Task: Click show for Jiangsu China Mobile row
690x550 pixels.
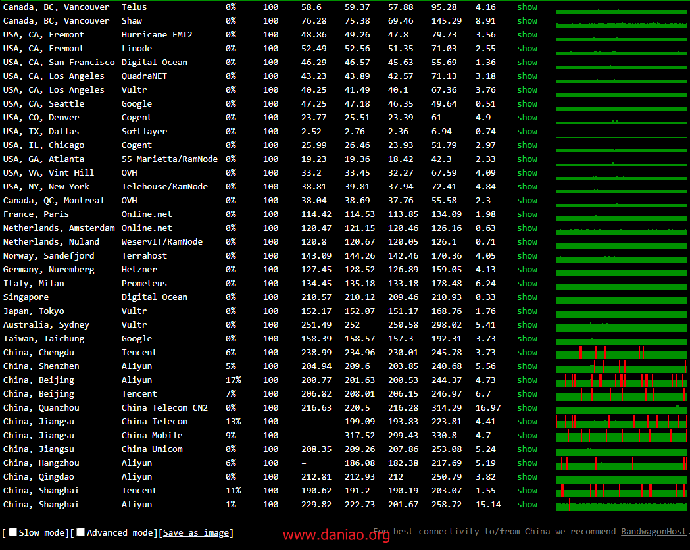Action: click(x=527, y=435)
